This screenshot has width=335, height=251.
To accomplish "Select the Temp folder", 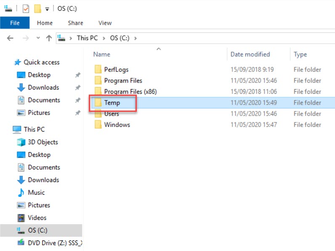I will point(112,103).
